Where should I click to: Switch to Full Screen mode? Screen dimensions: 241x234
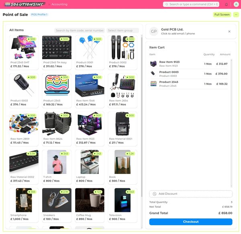coord(222,14)
